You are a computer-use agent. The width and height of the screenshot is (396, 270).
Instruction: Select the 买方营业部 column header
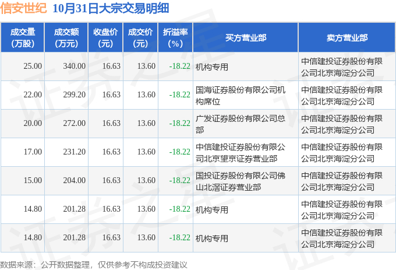click(246, 38)
